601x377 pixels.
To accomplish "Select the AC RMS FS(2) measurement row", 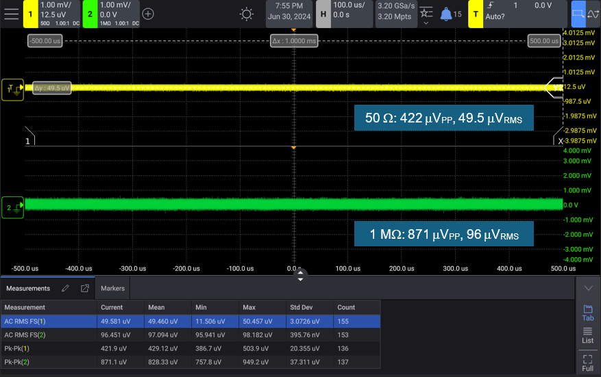I will (191, 335).
